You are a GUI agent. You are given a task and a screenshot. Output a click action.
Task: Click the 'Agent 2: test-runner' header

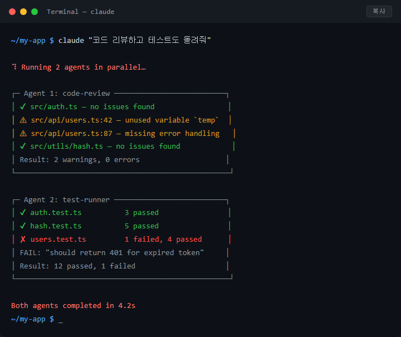click(x=67, y=200)
